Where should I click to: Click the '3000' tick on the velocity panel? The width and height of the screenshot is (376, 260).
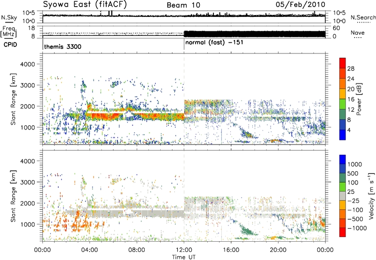(27, 182)
